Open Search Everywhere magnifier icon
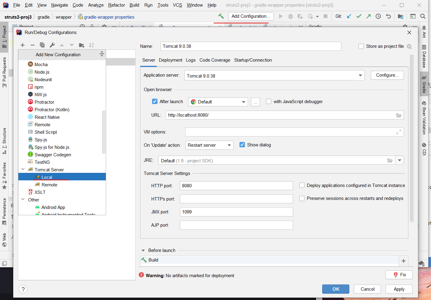 click(x=423, y=16)
